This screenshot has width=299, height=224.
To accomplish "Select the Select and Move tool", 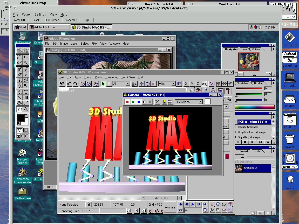I will pos(142,83).
